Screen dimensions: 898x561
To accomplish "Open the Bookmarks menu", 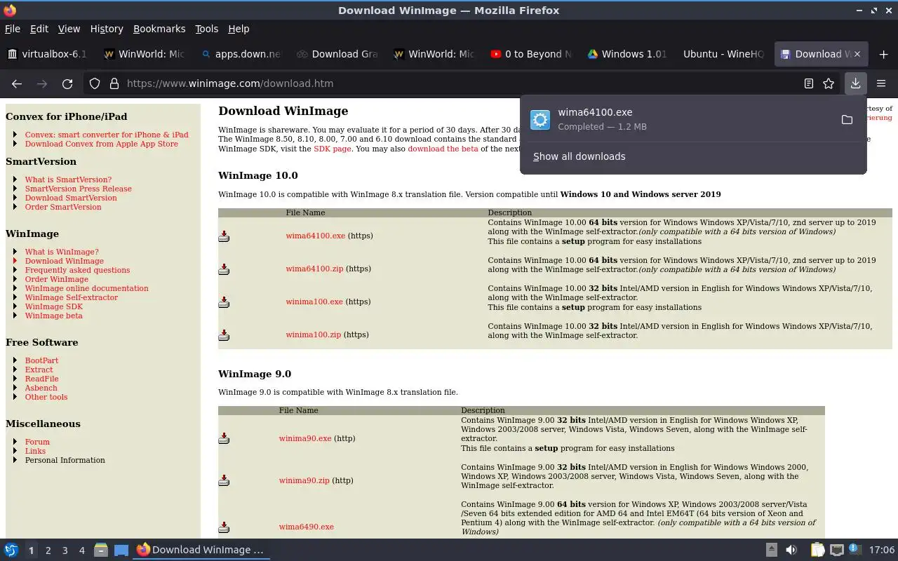I will tap(159, 29).
